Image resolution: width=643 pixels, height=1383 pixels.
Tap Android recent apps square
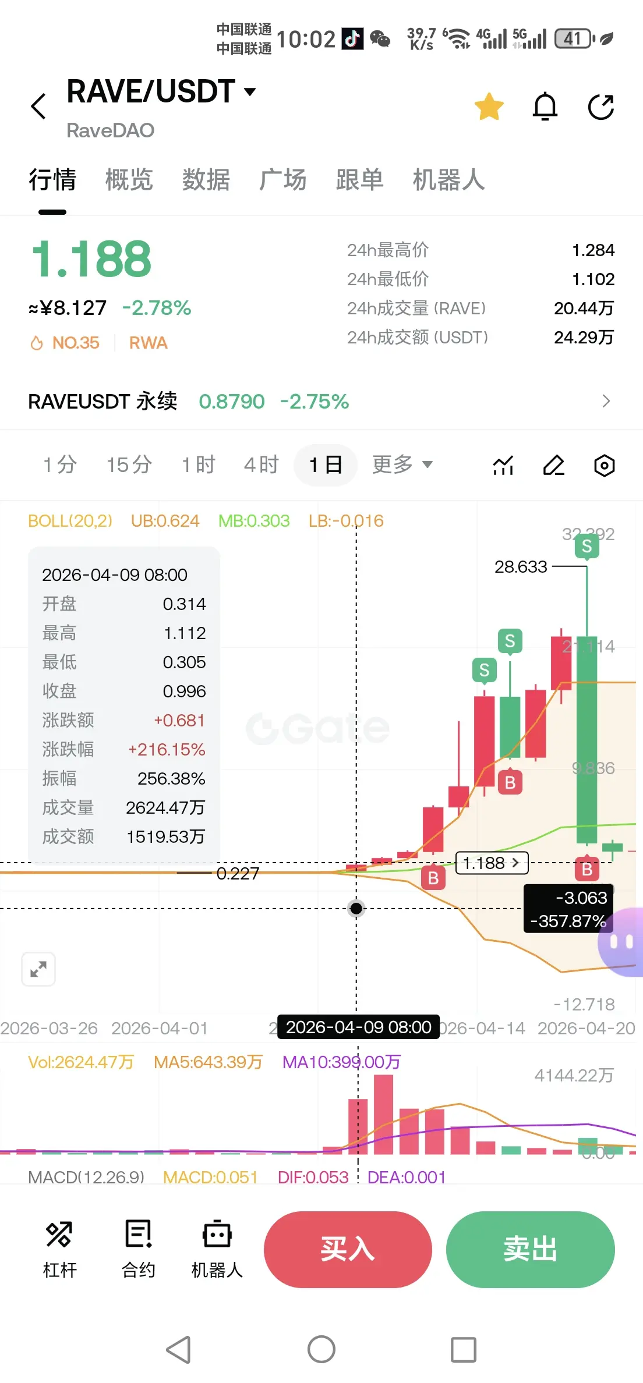pos(464,1349)
